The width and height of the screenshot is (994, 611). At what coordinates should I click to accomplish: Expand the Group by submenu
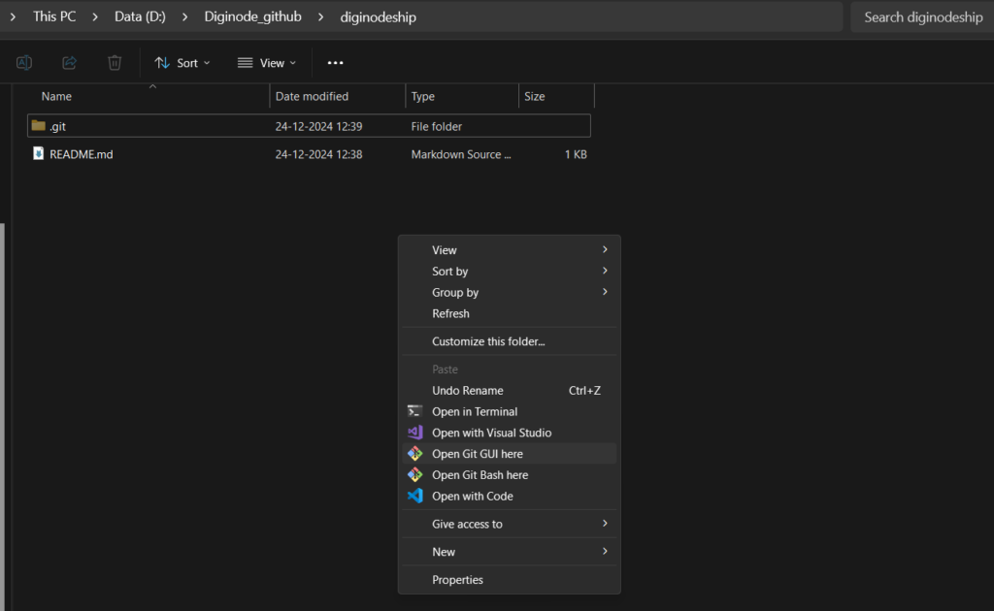point(454,292)
